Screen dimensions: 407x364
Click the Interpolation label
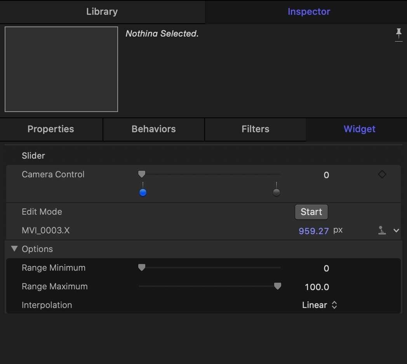click(x=47, y=305)
